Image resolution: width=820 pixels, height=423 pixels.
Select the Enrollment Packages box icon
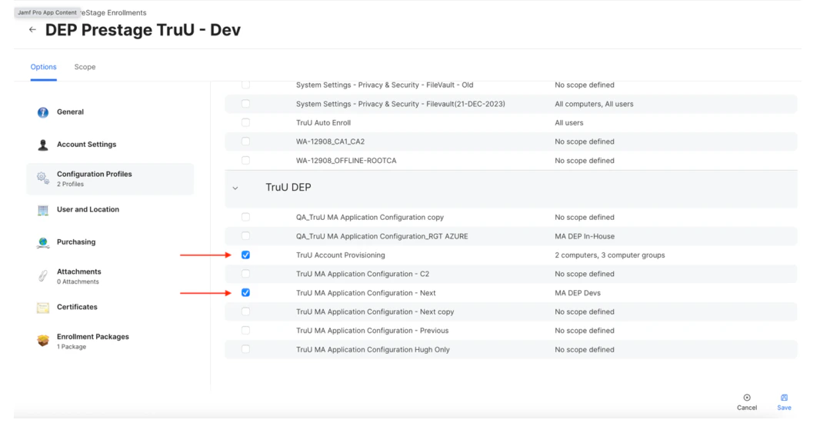43,341
